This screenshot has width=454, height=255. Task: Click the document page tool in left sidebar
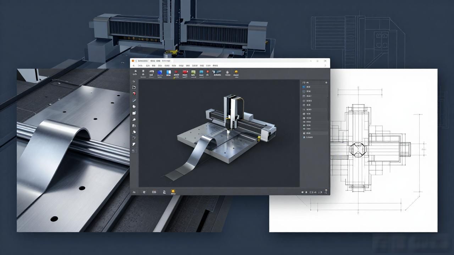pyautogui.click(x=134, y=126)
